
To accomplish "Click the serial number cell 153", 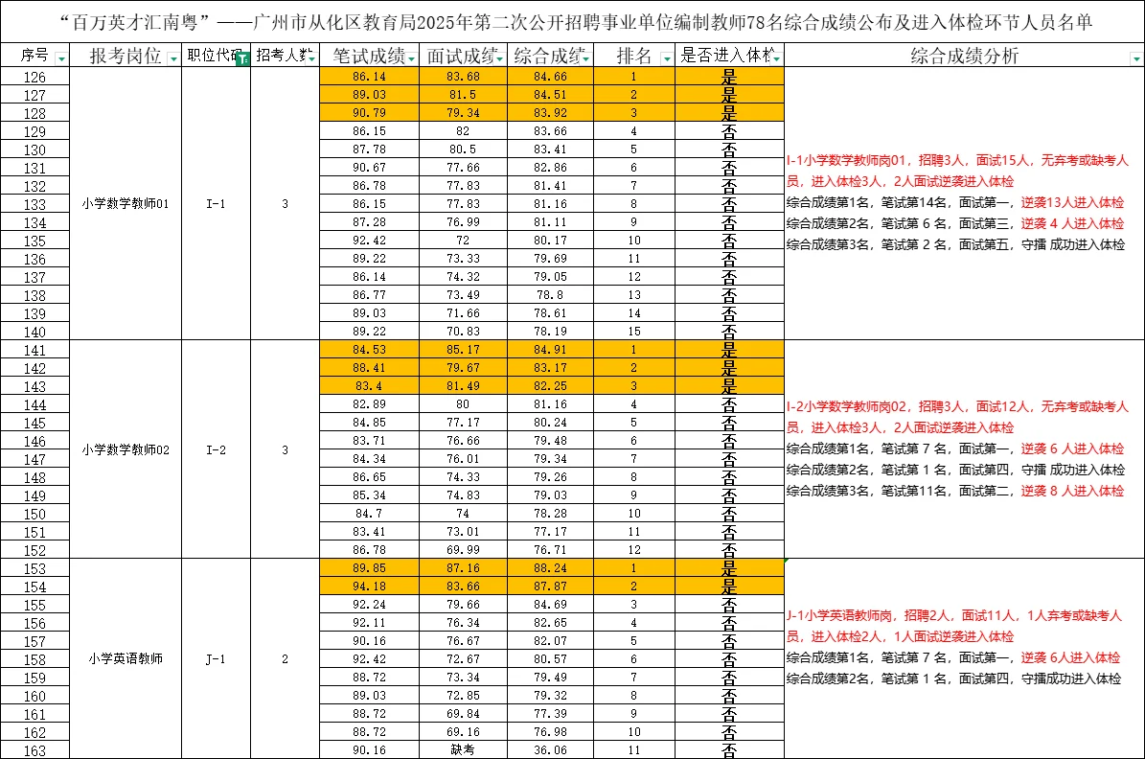I will (x=35, y=568).
